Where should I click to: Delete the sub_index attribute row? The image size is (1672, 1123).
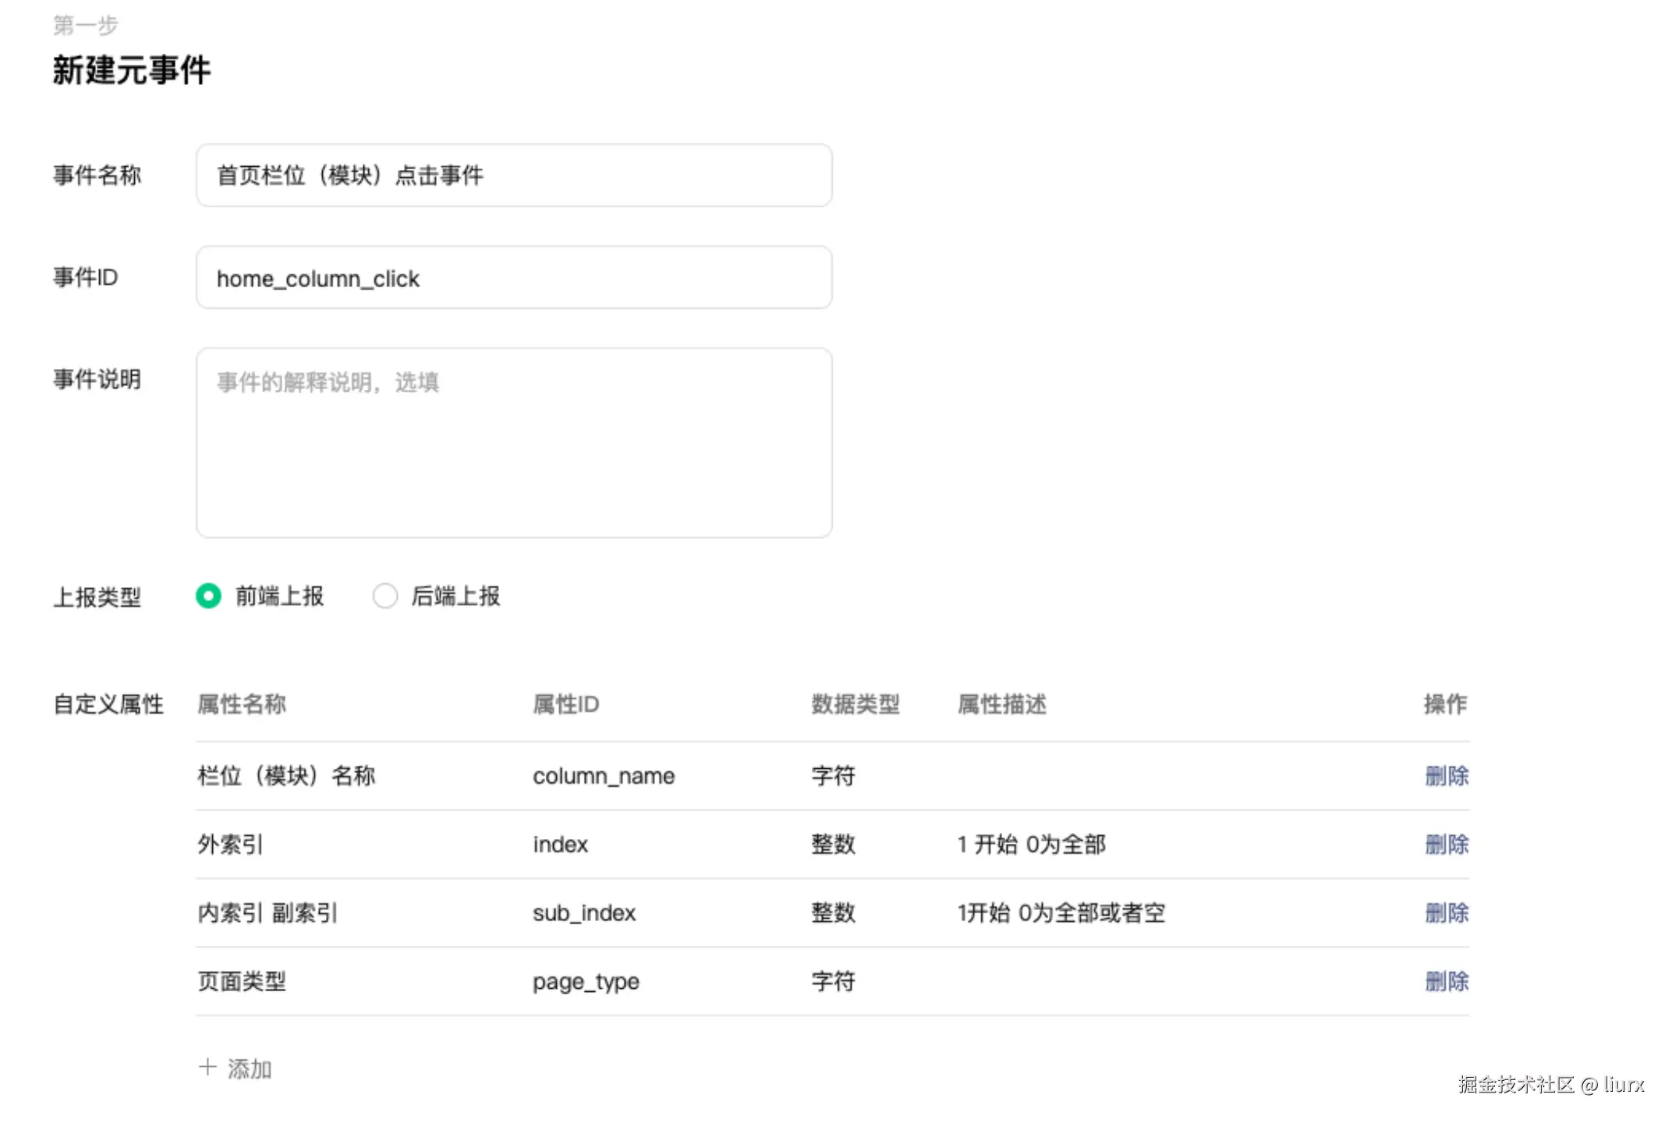pos(1447,913)
